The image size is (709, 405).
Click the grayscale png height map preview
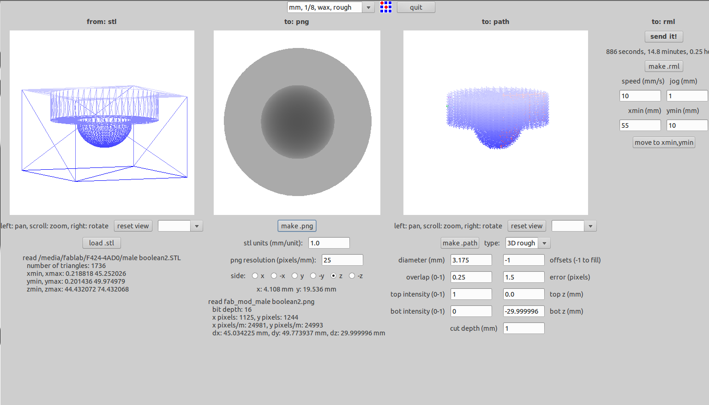pos(297,123)
